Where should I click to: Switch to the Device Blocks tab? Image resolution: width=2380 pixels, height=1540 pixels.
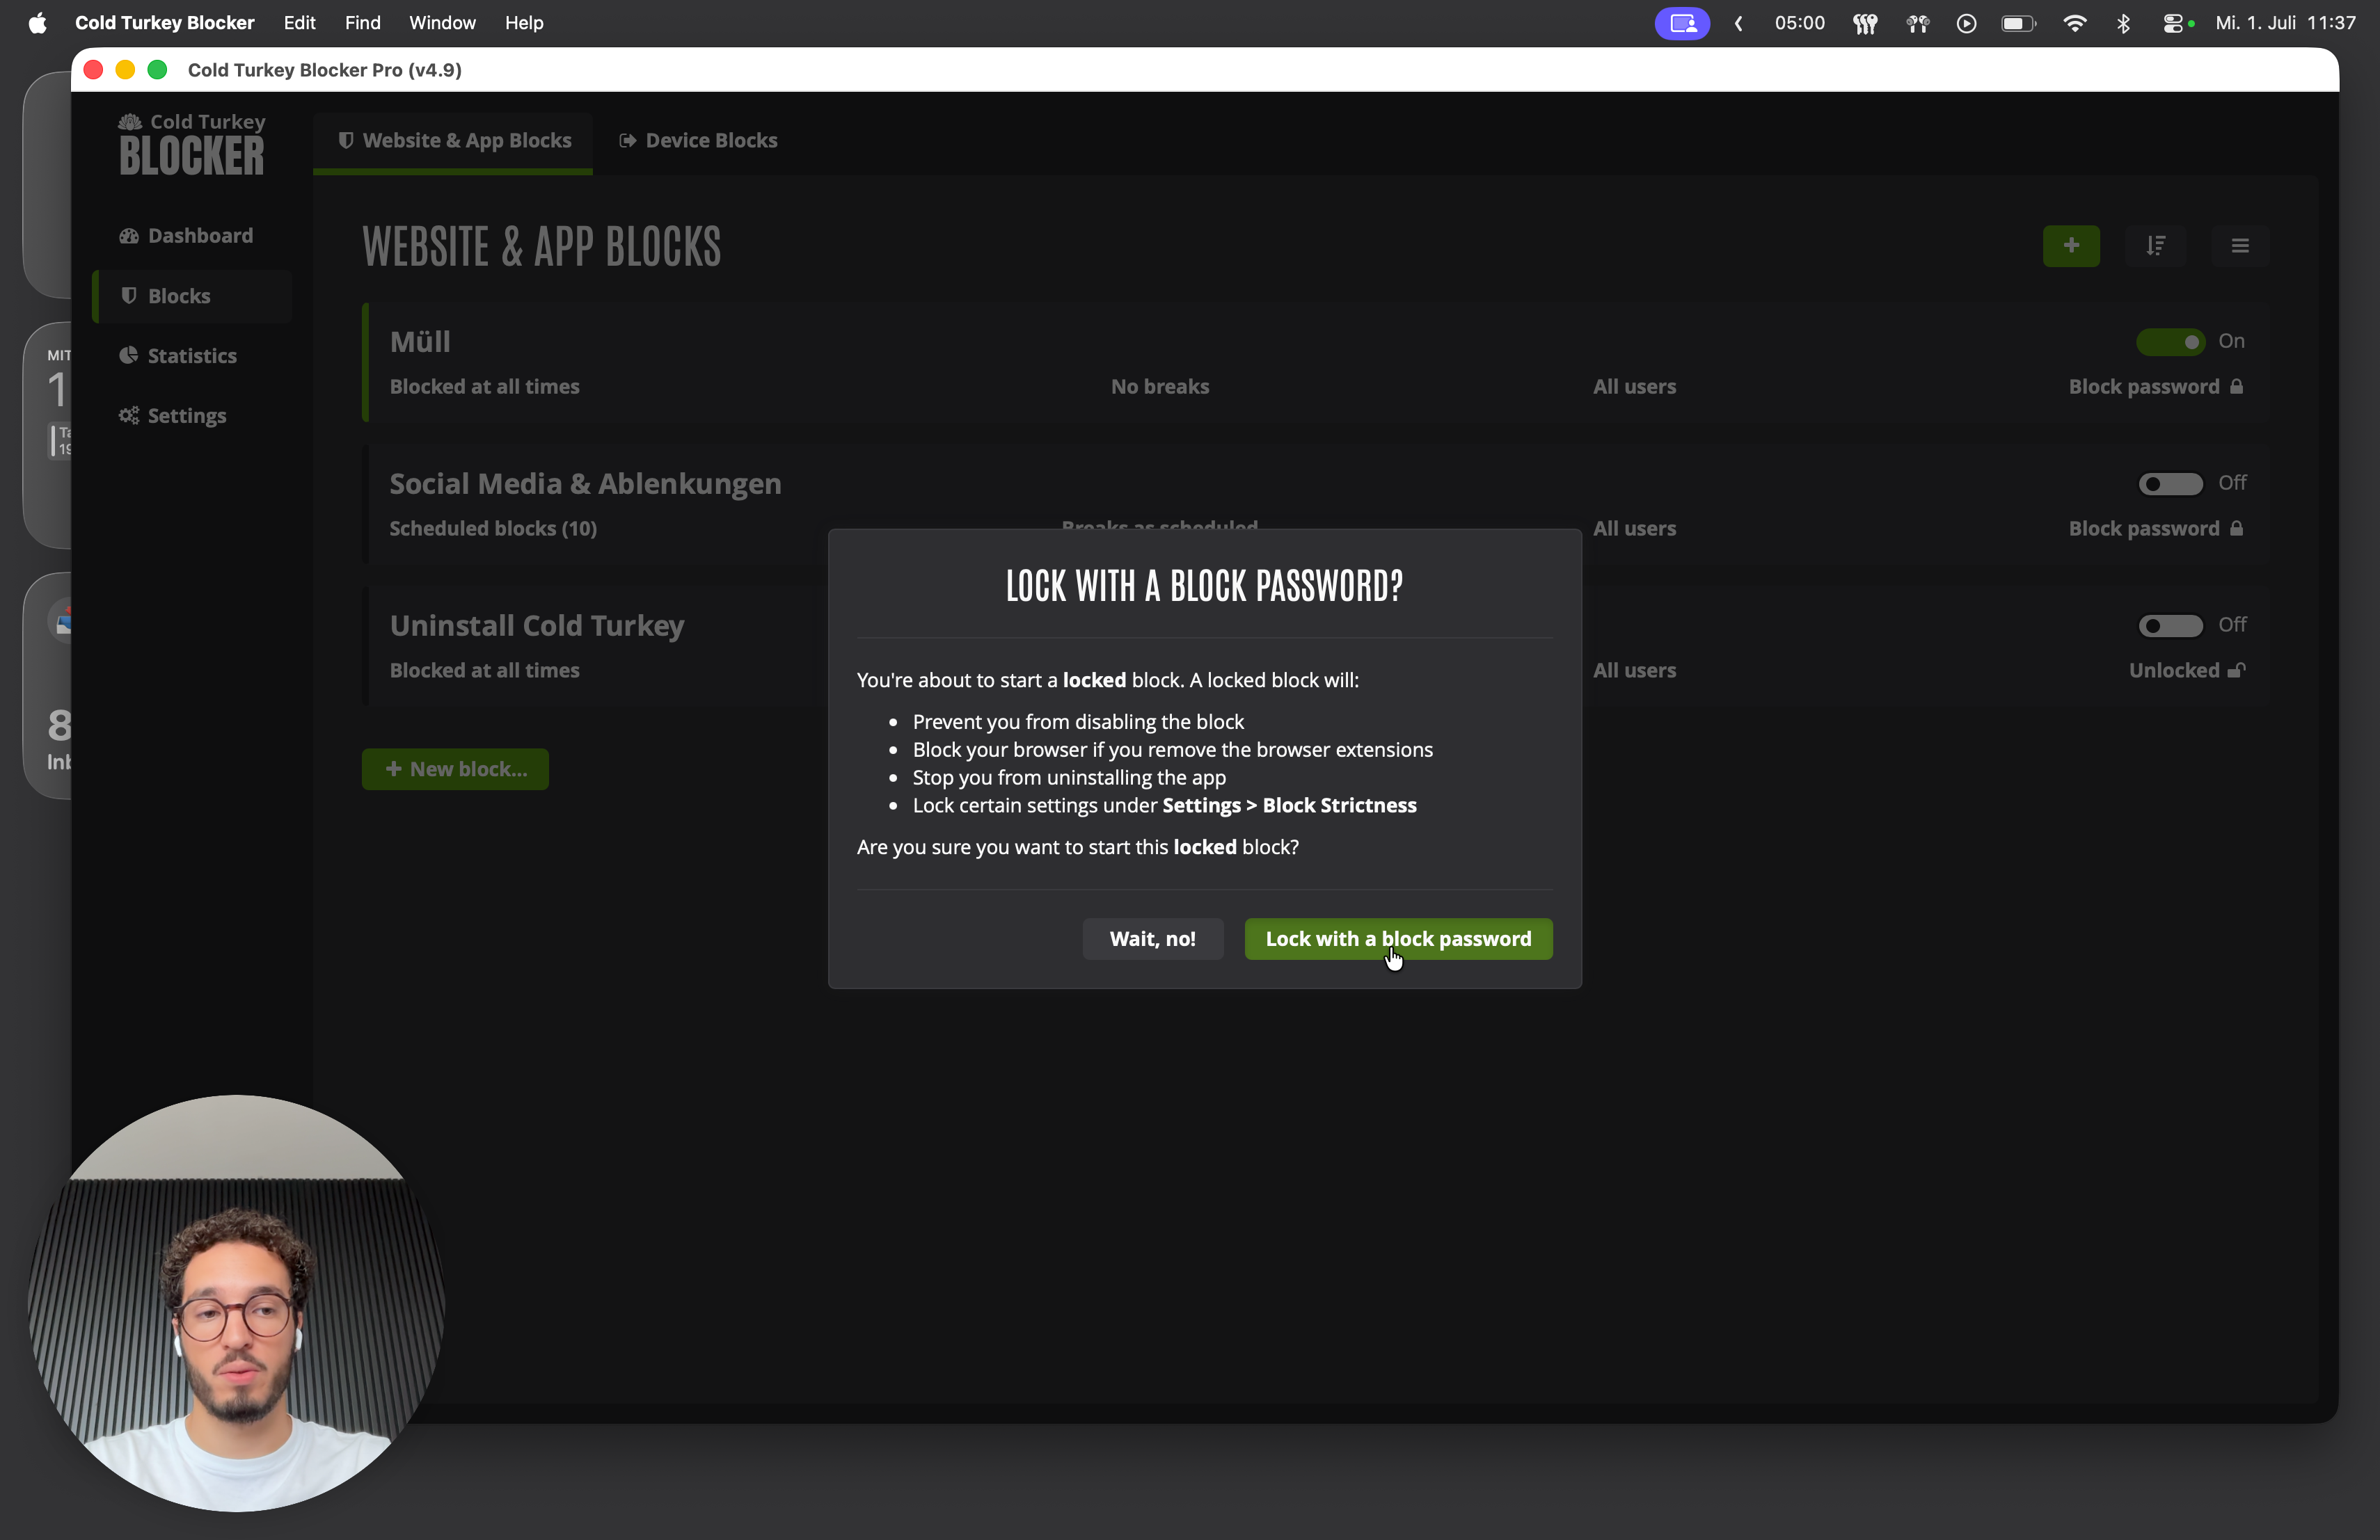(698, 140)
